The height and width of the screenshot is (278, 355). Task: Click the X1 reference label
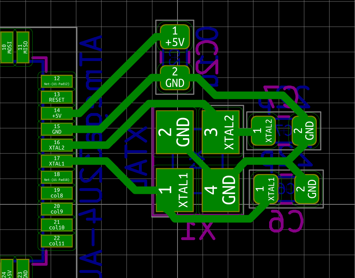pyautogui.click(x=198, y=231)
